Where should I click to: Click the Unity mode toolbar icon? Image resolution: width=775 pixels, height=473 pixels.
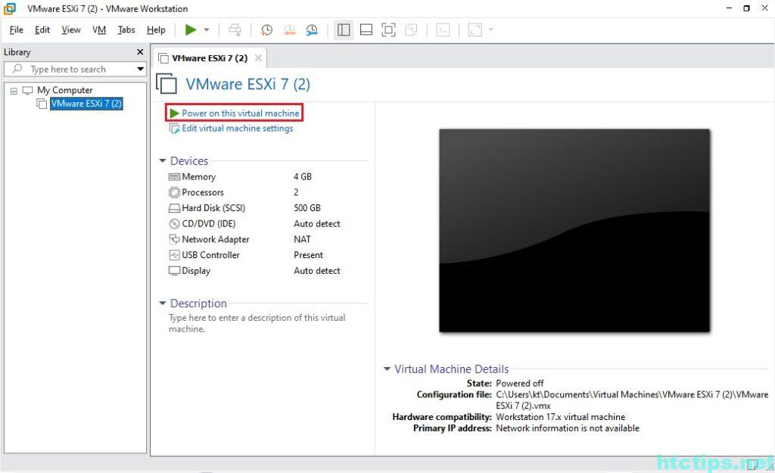point(411,30)
